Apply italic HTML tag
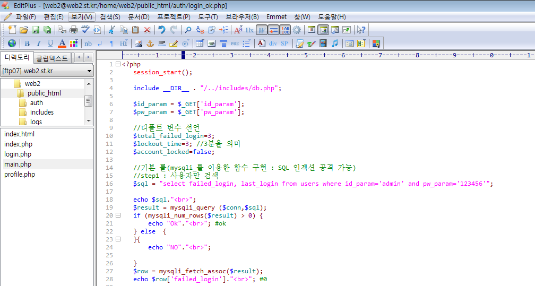535x286 pixels. point(39,44)
